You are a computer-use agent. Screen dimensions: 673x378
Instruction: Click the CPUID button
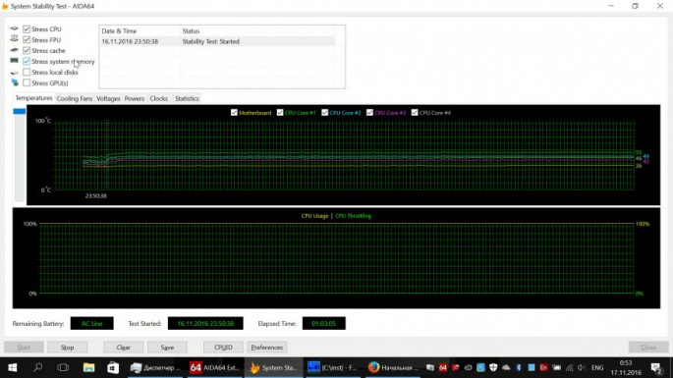point(223,348)
